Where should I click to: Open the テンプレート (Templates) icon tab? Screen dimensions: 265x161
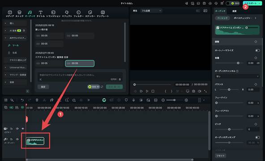[103, 14]
